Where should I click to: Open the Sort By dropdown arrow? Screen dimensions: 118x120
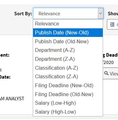[101, 13]
